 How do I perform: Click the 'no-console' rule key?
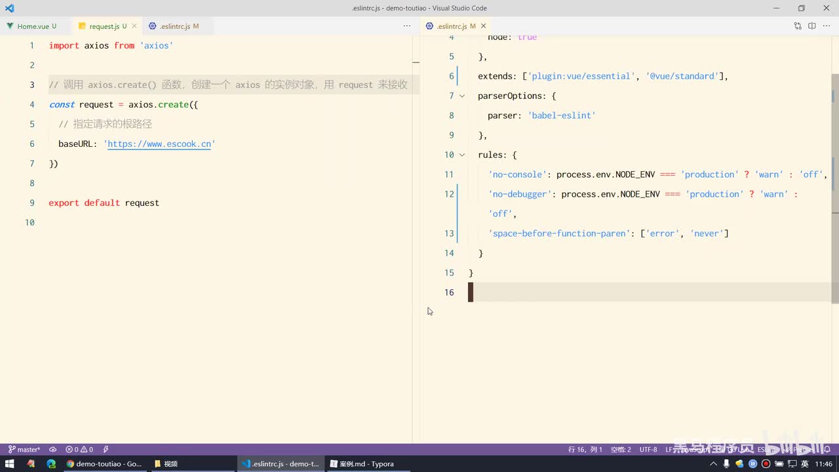(517, 174)
